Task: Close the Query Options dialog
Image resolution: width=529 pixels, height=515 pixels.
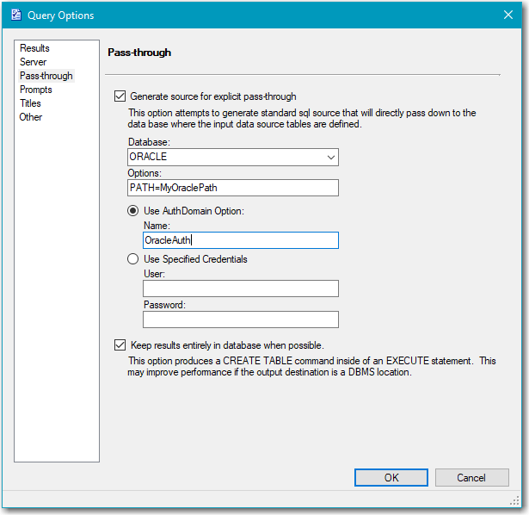Action: coord(507,16)
